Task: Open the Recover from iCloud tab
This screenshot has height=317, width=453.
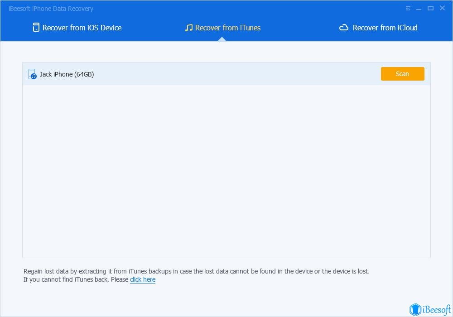Action: pyautogui.click(x=378, y=28)
